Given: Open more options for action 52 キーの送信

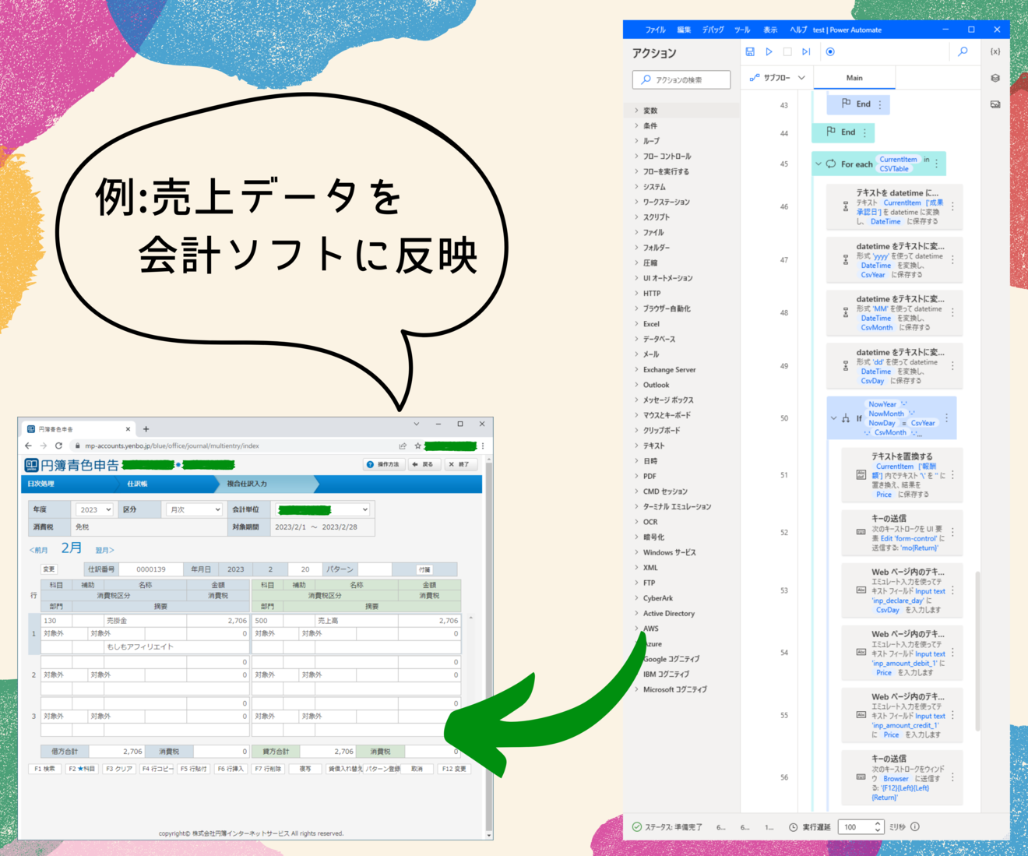Looking at the screenshot, I should 952,533.
